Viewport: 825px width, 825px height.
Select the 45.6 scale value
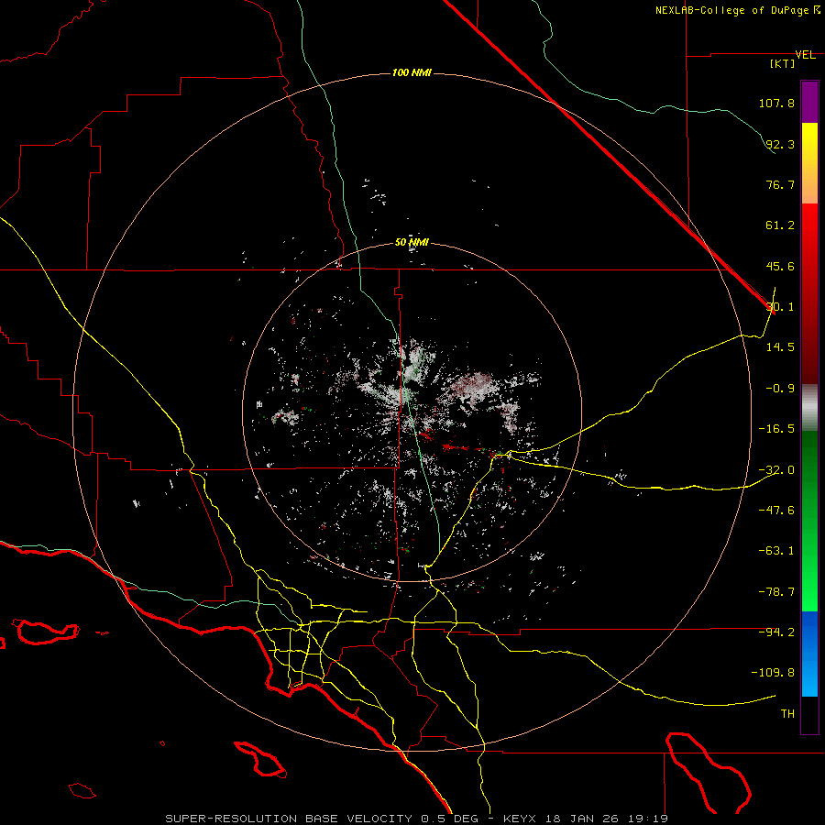click(x=780, y=266)
